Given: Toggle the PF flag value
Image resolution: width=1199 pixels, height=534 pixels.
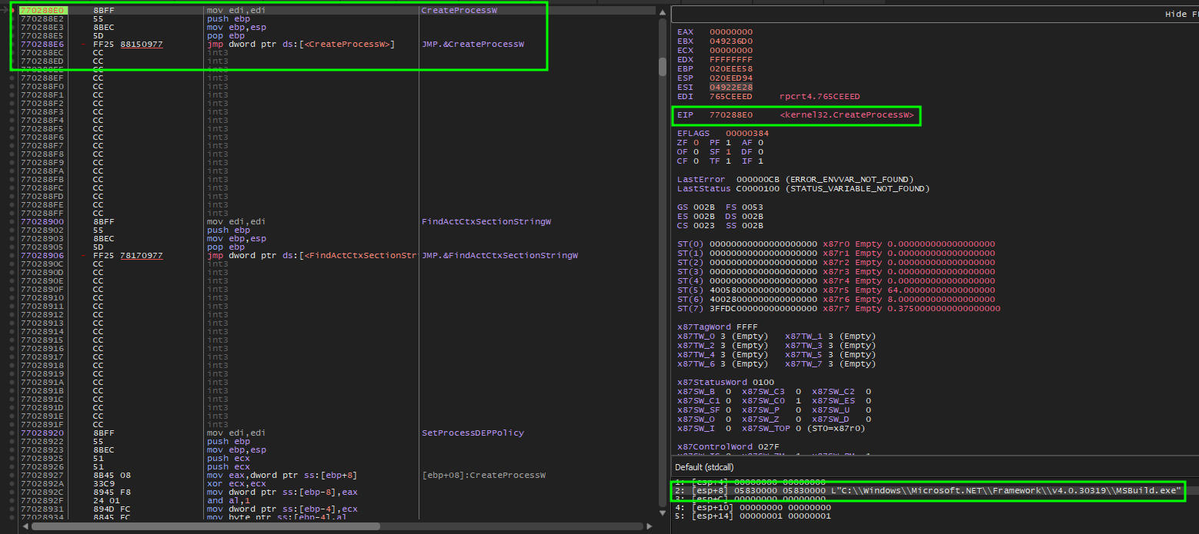Looking at the screenshot, I should [729, 142].
